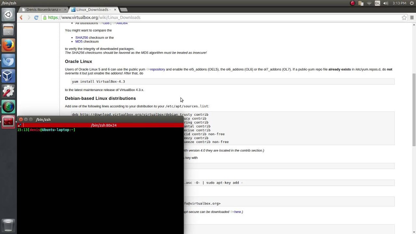Screen dimensions: 416x234
Task: Click the browser Back arrow
Action: coord(21,18)
